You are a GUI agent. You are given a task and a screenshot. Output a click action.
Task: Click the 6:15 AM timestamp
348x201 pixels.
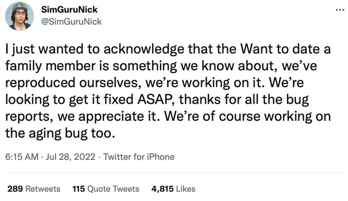[x=22, y=157]
